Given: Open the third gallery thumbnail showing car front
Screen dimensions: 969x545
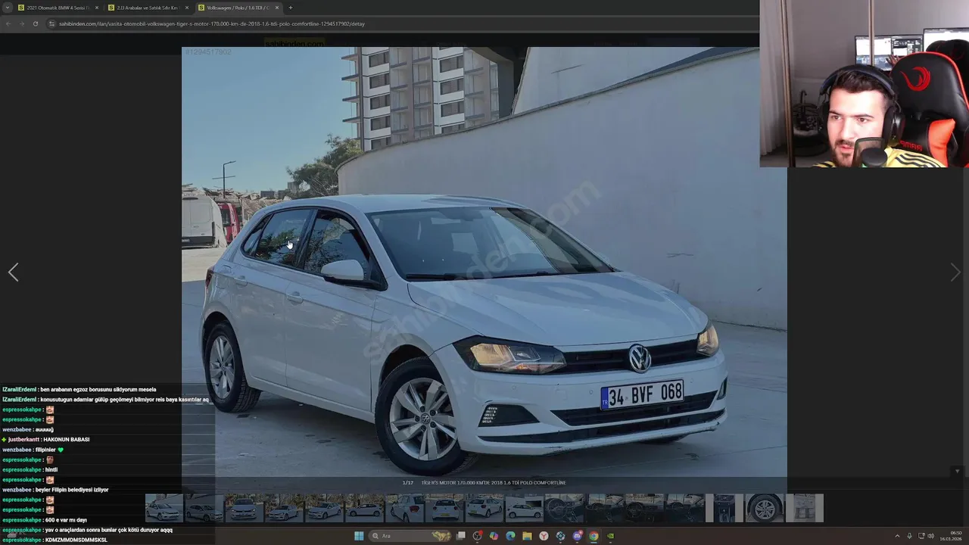Looking at the screenshot, I should [x=243, y=508].
